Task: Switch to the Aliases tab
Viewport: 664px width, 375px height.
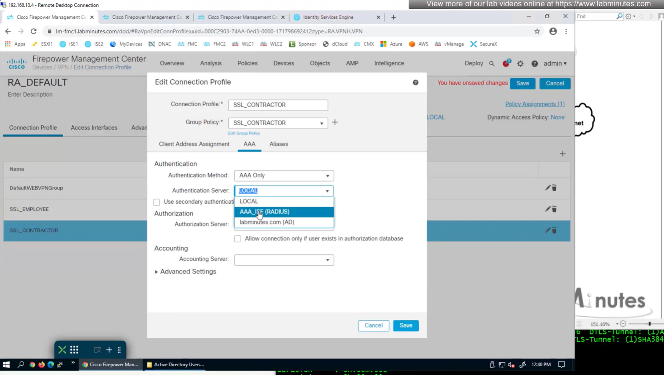Action: click(x=278, y=144)
